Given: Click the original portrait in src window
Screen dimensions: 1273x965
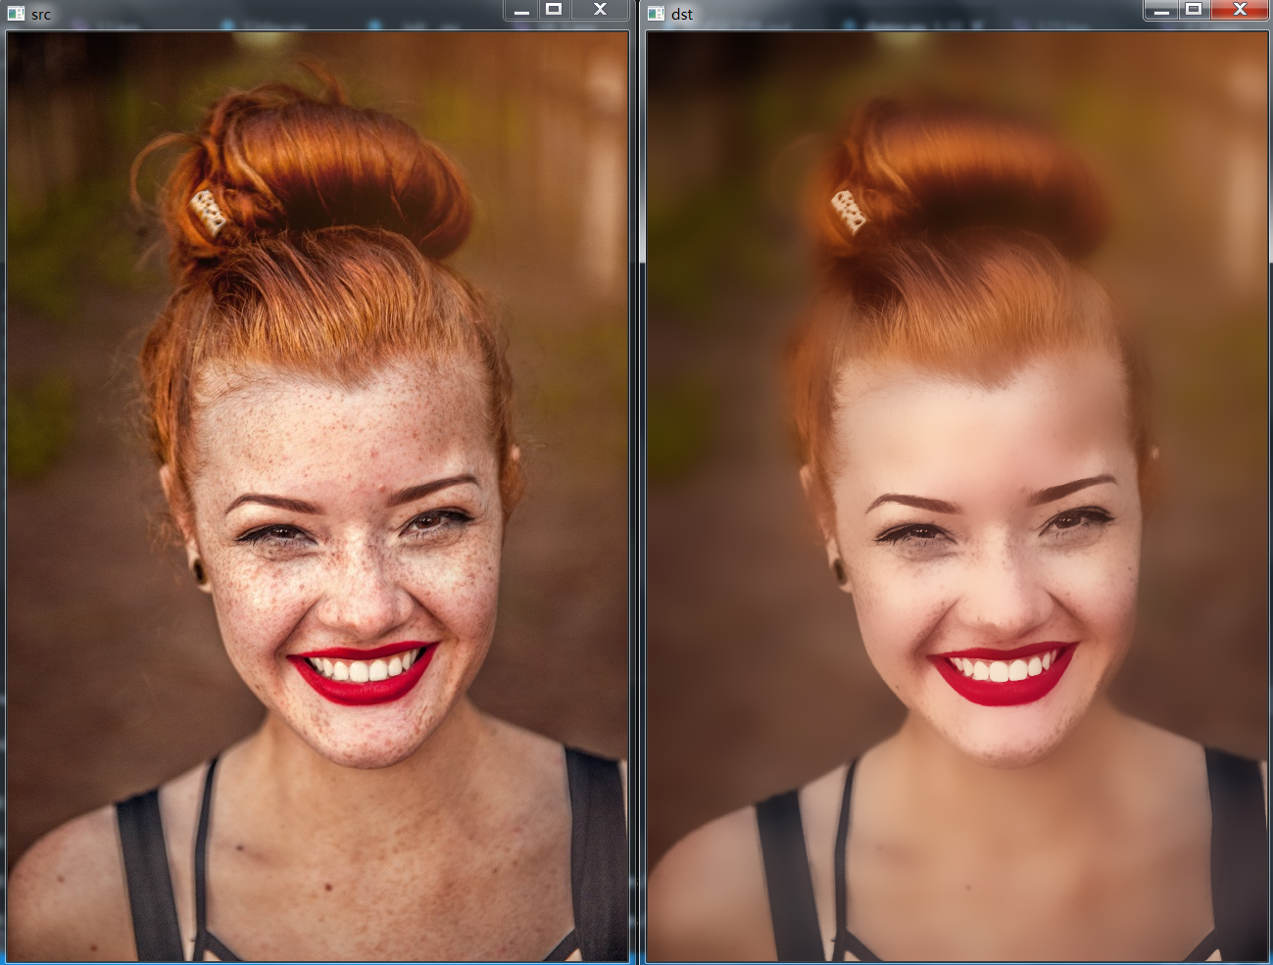Looking at the screenshot, I should (x=318, y=496).
